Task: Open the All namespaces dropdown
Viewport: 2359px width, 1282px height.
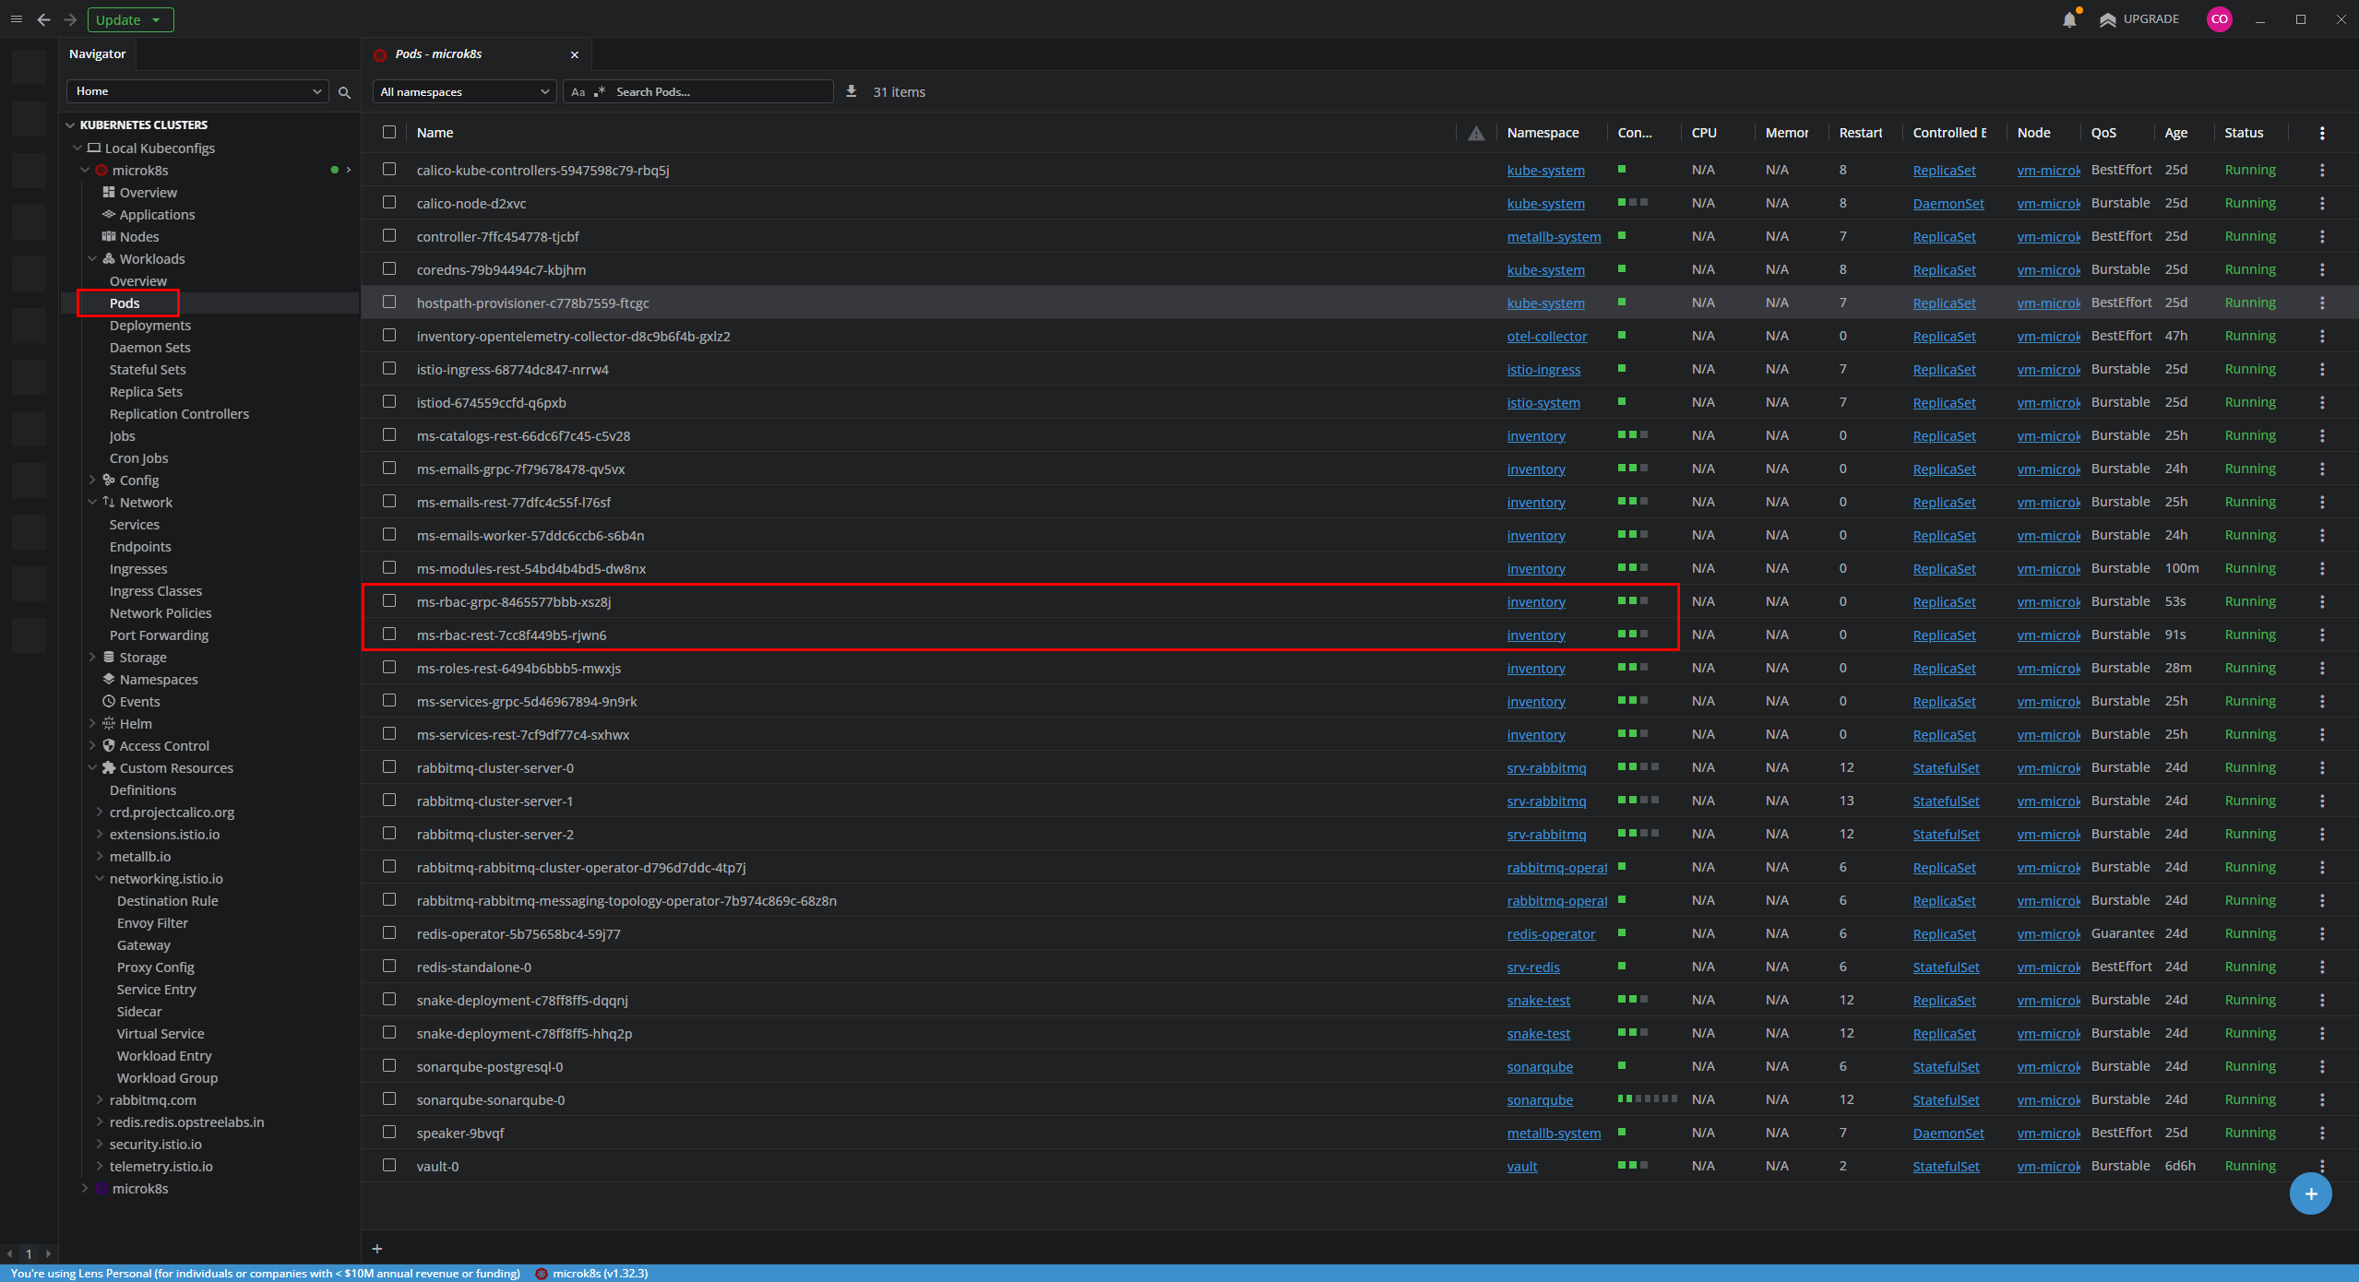Action: click(464, 91)
